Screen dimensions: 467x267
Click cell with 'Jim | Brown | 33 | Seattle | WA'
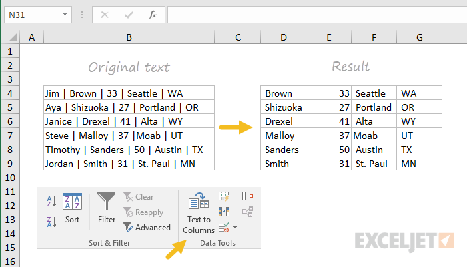coord(129,93)
